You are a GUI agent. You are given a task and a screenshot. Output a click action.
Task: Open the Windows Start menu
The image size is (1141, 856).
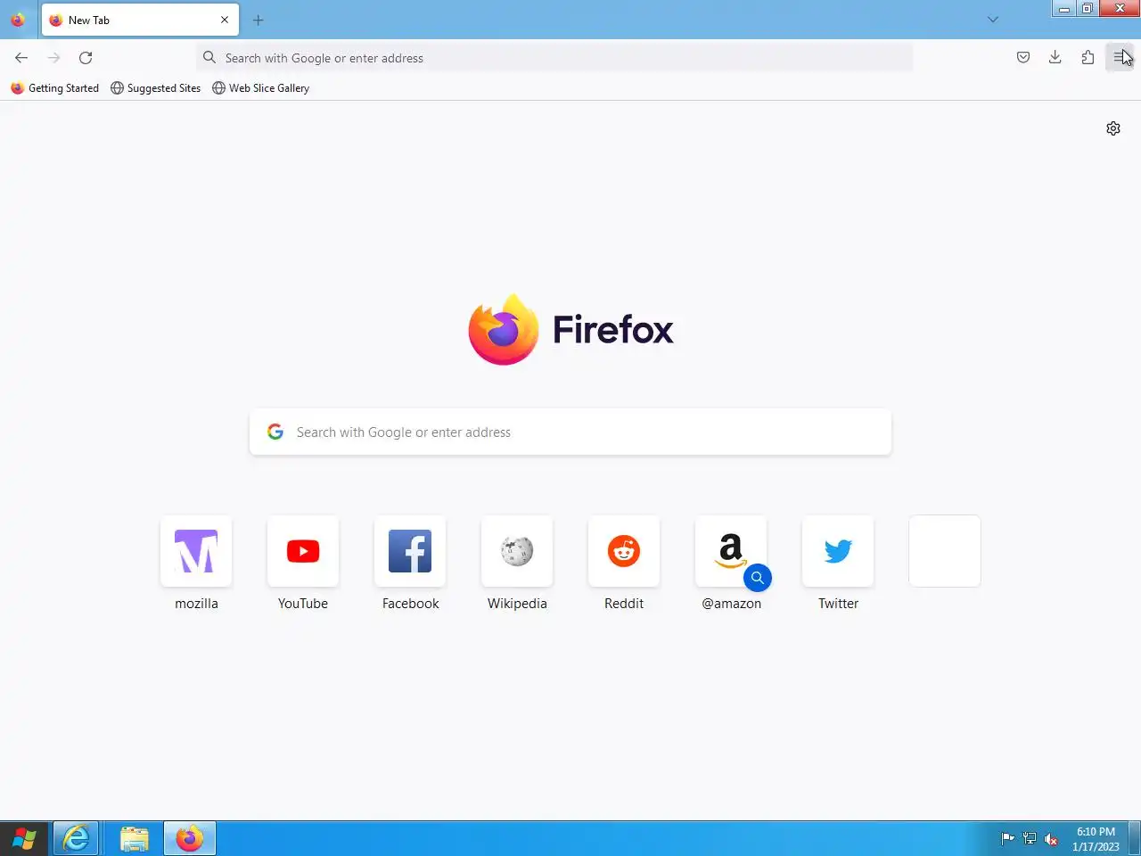(x=24, y=839)
